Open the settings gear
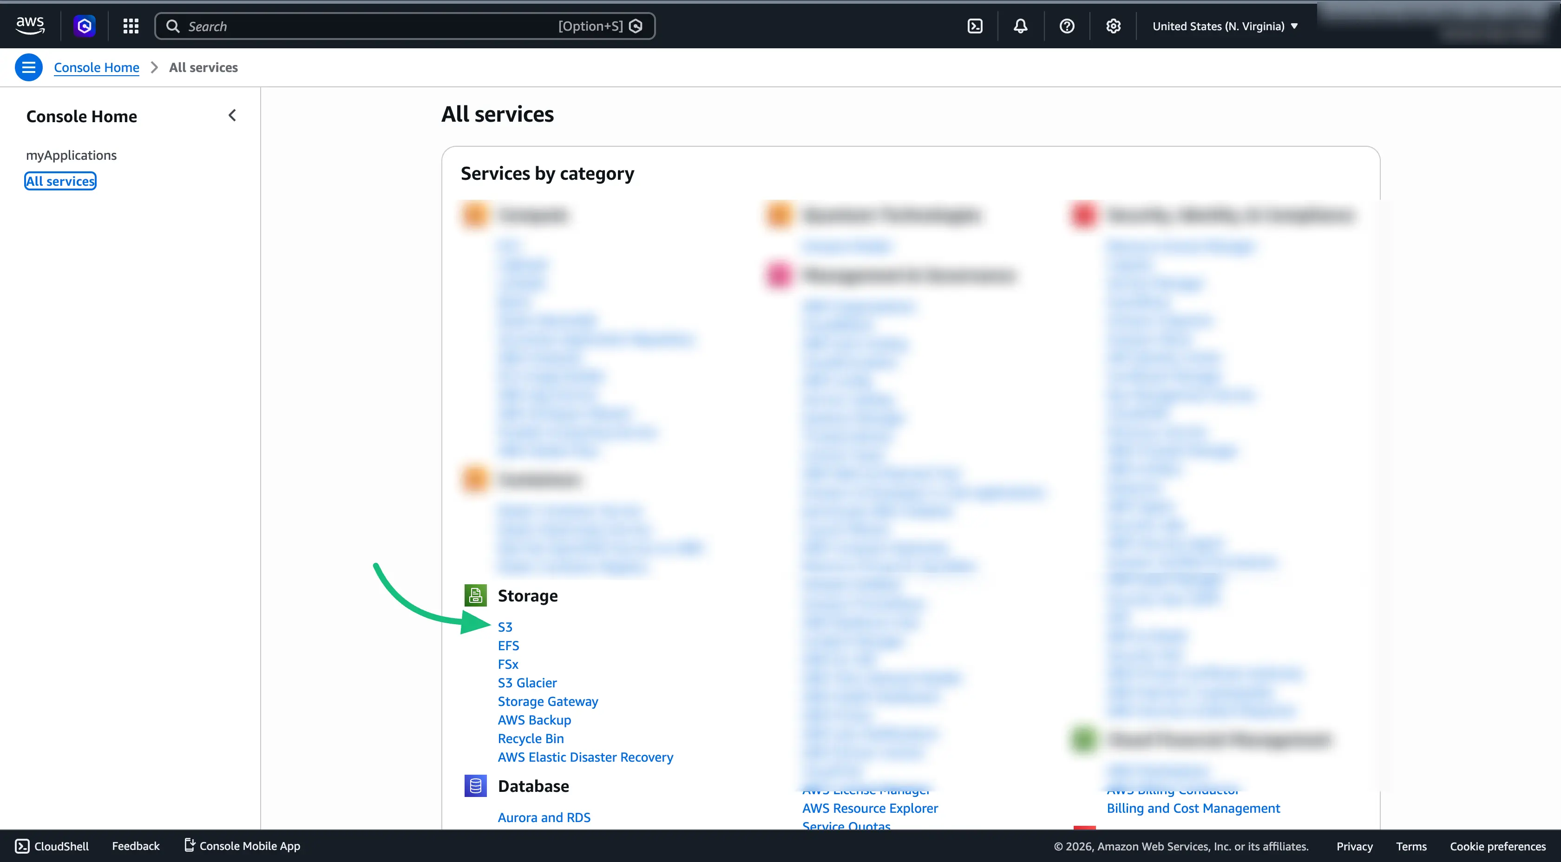The height and width of the screenshot is (862, 1561). tap(1113, 26)
